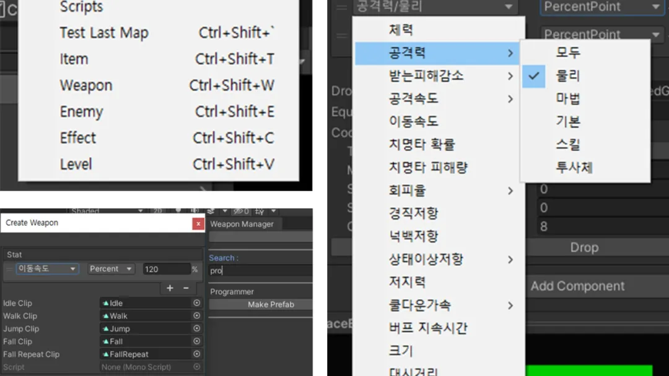Enable 마법 in the damage type submenu
This screenshot has height=376, width=669.
[567, 99]
